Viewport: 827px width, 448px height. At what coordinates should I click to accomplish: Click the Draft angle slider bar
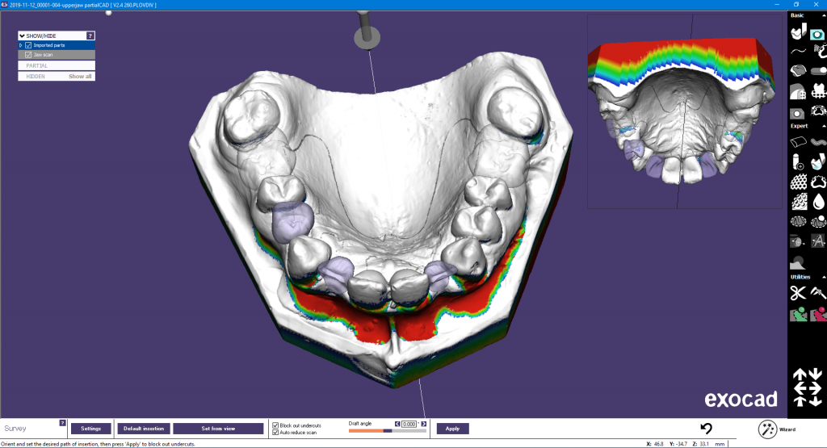click(386, 431)
